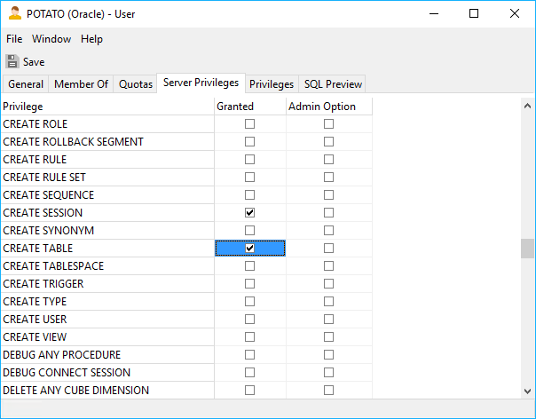Uncheck Granted for CREATE SESSION
Image resolution: width=536 pixels, height=419 pixels.
pyautogui.click(x=249, y=213)
